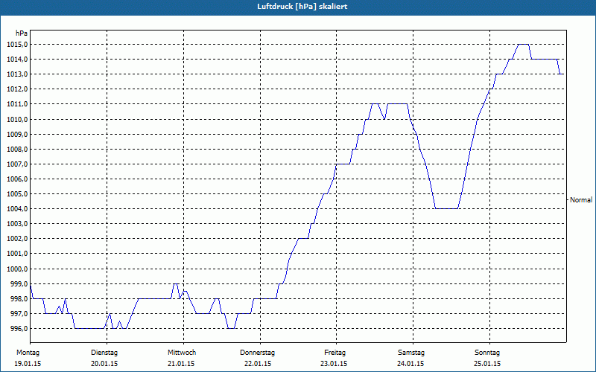596x372 pixels.
Task: Click the 1009,0 axis value
Action: pos(17,135)
